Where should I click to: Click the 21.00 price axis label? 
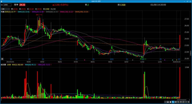pyautogui.click(x=187, y=59)
